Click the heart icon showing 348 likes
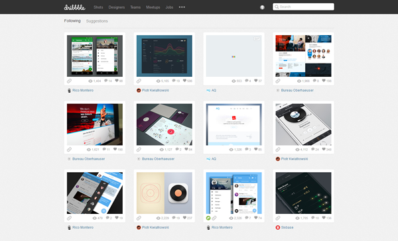 (x=324, y=149)
